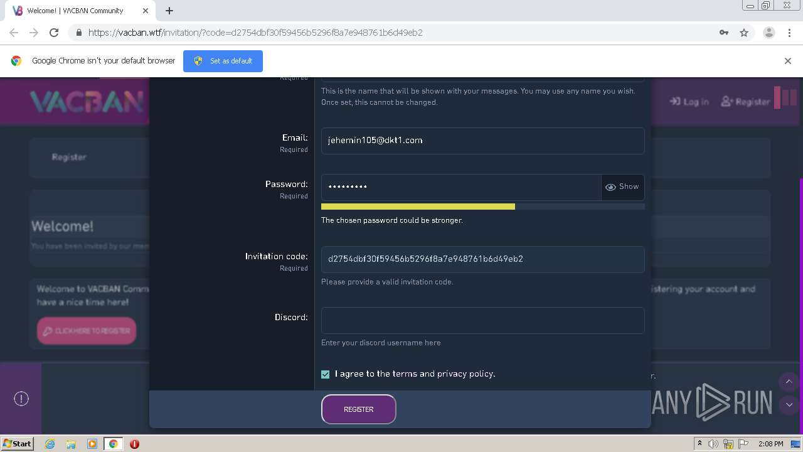Submit the form with REGISTER button

358,409
